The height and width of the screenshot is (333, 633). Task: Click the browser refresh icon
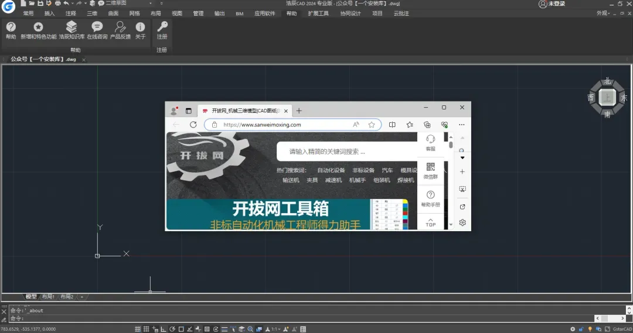click(x=193, y=125)
